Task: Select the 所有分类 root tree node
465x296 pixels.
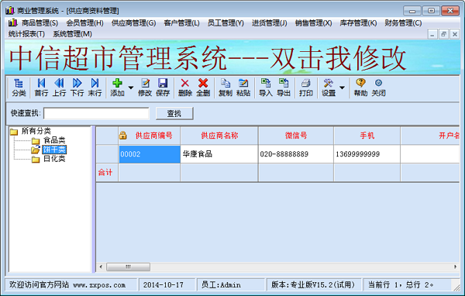Action: point(36,131)
